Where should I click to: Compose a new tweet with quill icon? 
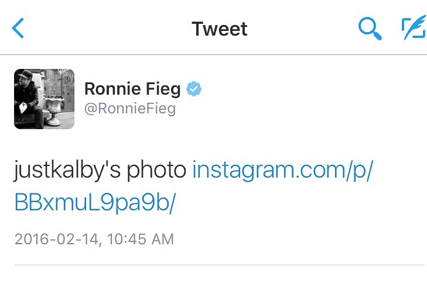point(413,28)
